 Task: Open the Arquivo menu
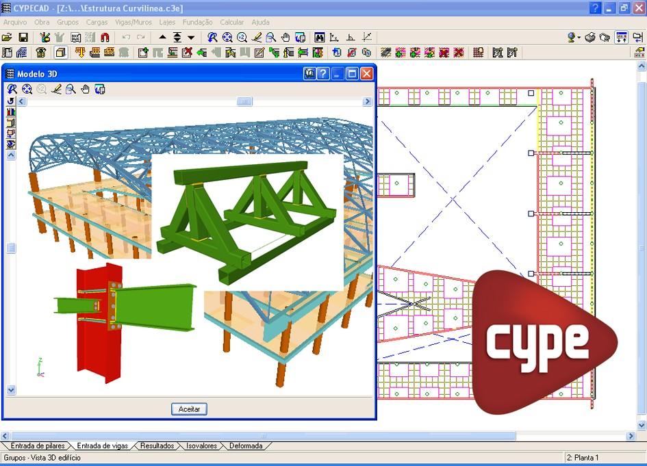click(15, 23)
